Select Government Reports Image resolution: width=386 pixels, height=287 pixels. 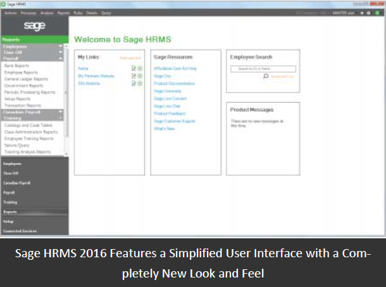(x=23, y=85)
